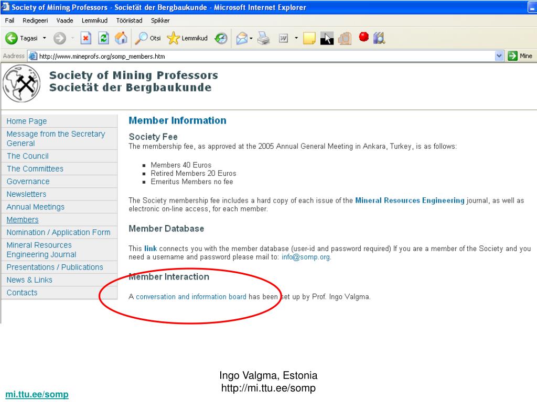The image size is (537, 402).
Task: Open Back button history dropdown arrow
Action: 45,38
